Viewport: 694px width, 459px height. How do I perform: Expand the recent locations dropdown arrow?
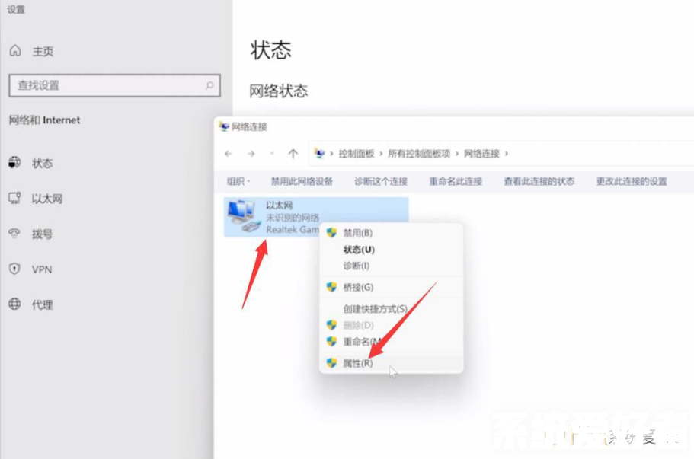click(x=272, y=154)
